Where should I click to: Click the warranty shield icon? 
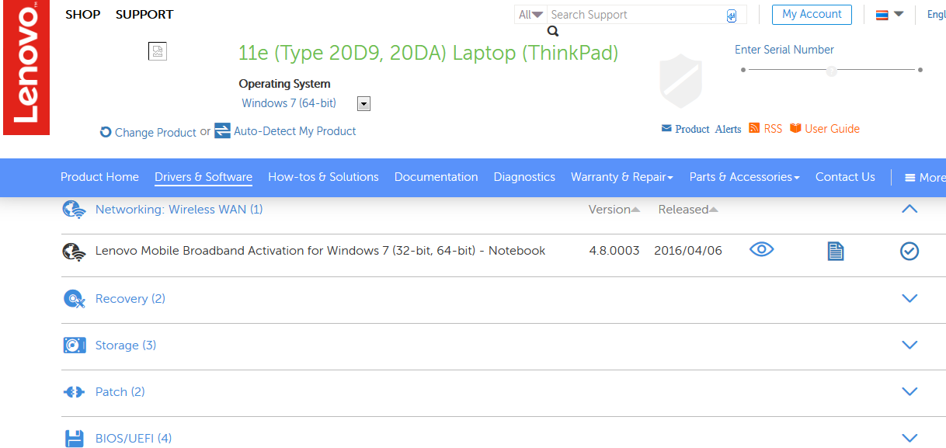[680, 81]
